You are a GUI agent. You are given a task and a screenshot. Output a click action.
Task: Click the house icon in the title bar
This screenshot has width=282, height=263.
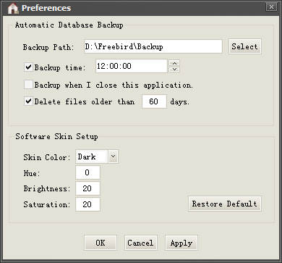(x=13, y=8)
